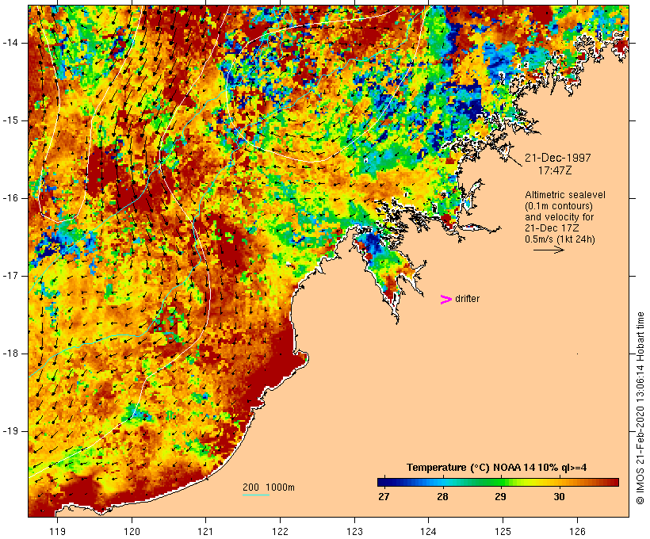Click latitude label -19
Image resolution: width=650 pixels, height=539 pixels.
[x=10, y=431]
